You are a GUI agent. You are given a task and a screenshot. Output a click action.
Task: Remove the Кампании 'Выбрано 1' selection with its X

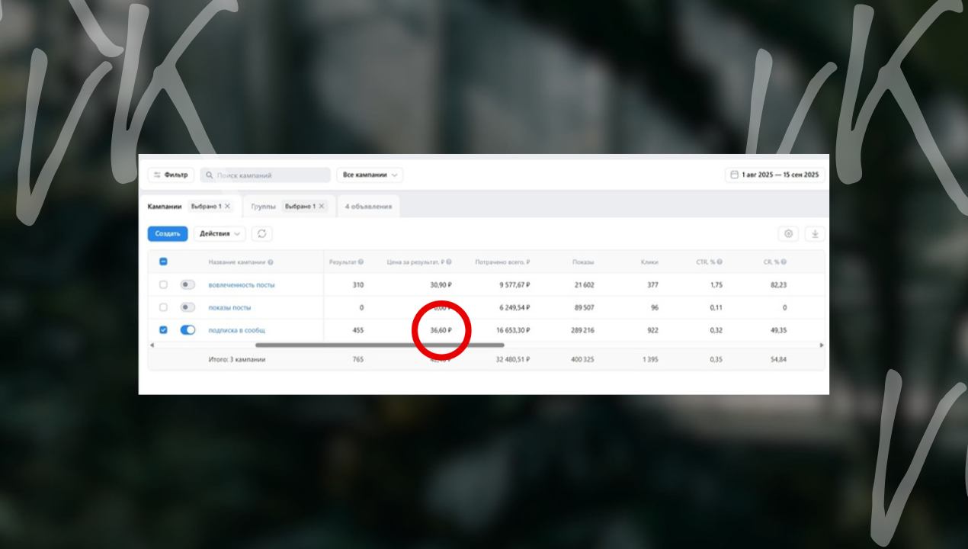tap(227, 207)
